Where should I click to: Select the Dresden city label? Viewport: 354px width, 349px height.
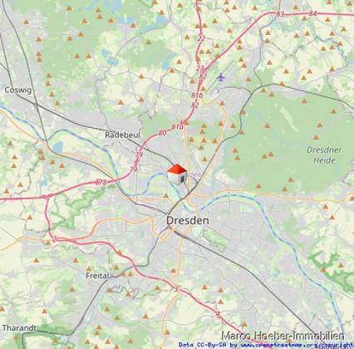pos(188,220)
